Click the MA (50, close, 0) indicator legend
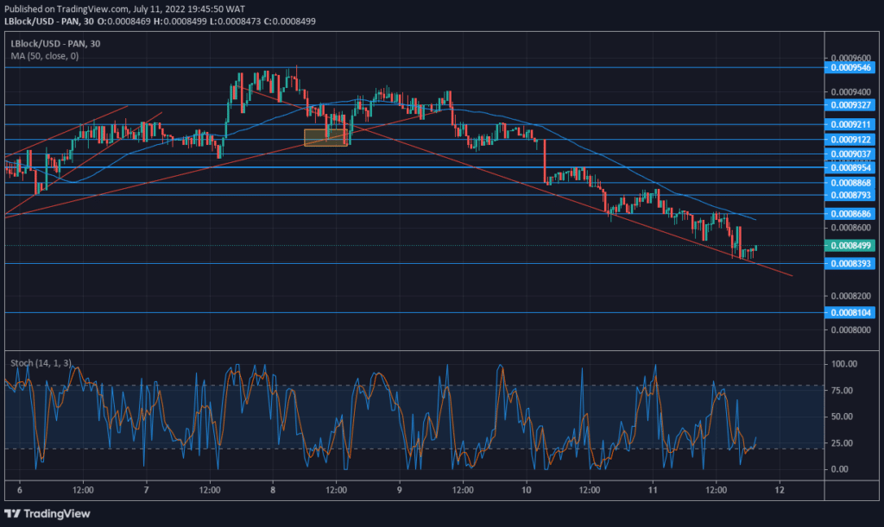 tap(45, 56)
